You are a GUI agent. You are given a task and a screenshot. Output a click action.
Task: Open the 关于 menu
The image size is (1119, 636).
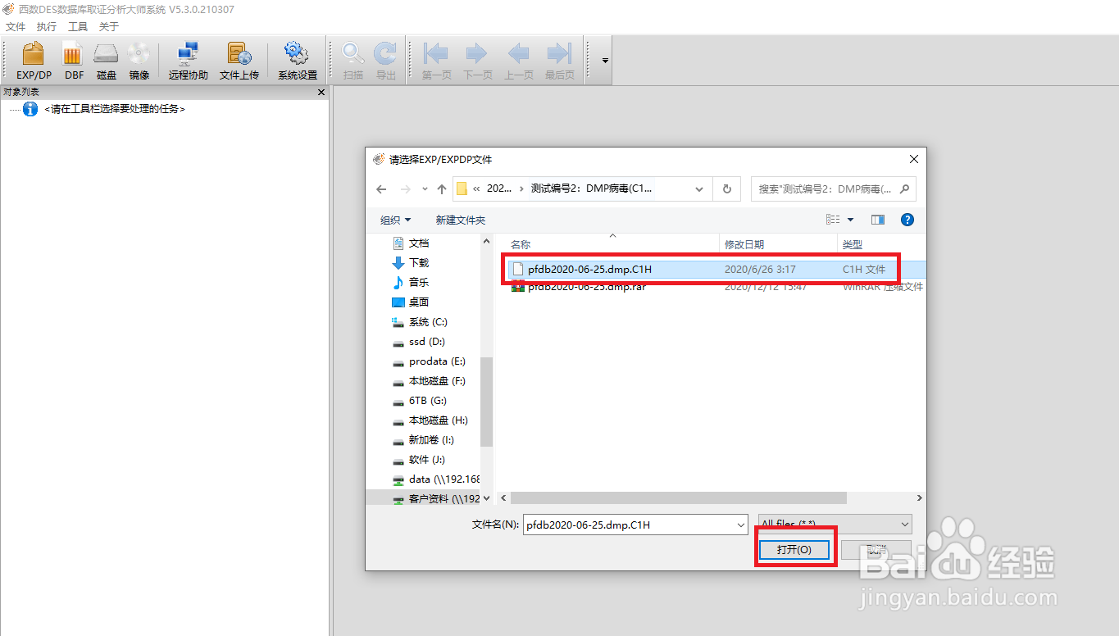click(109, 27)
